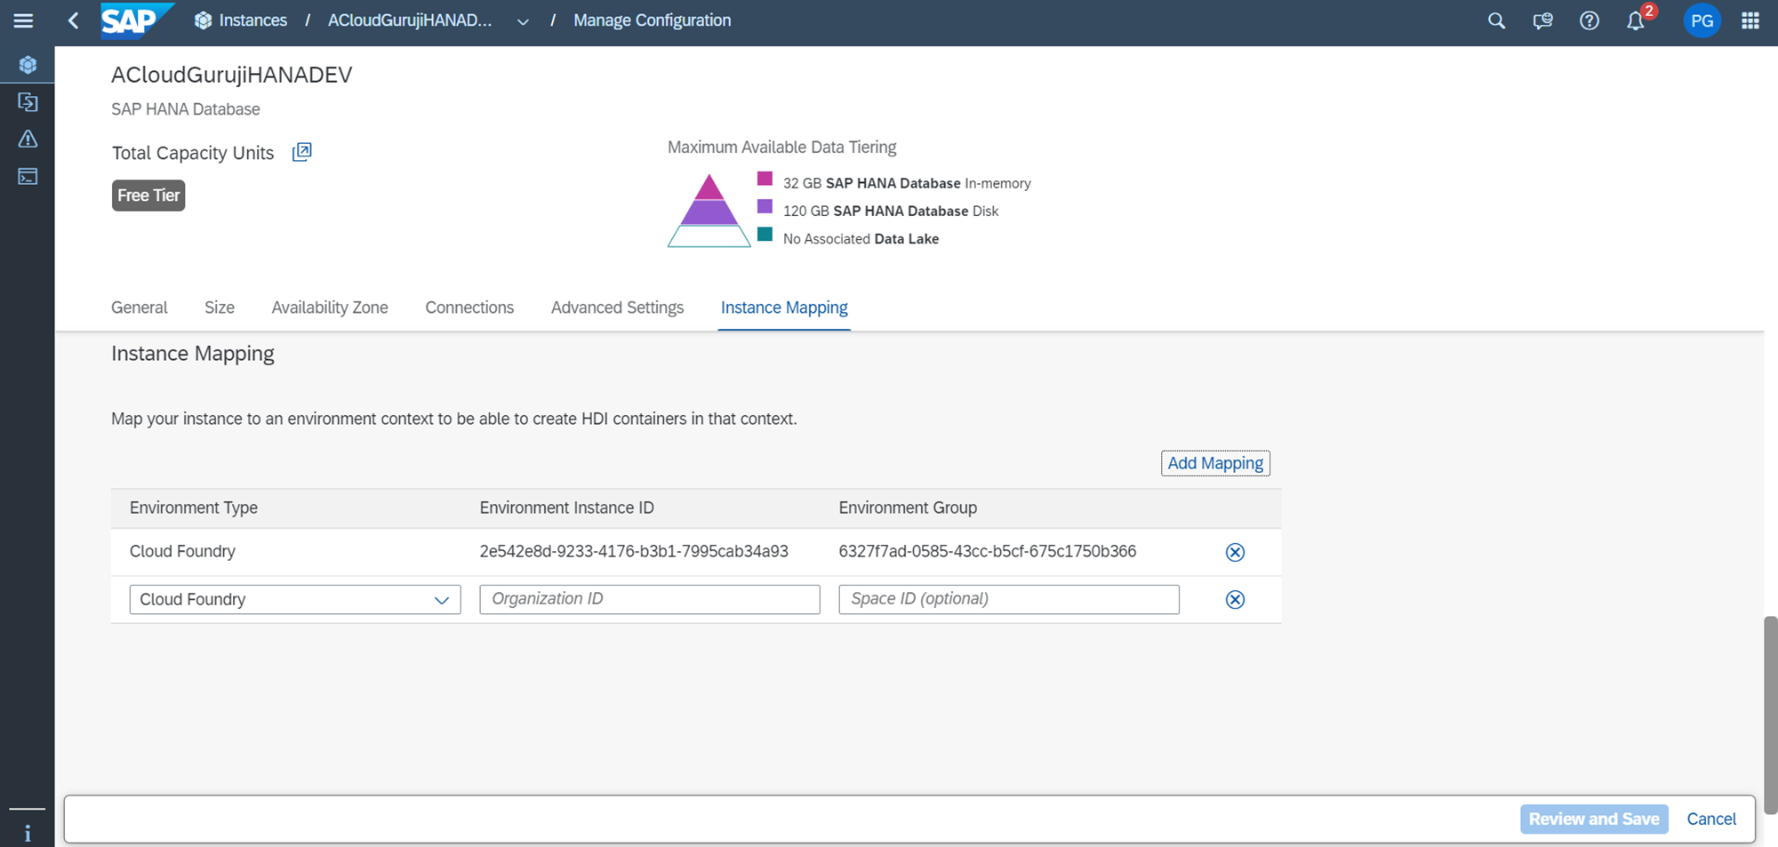This screenshot has width=1778, height=847.
Task: Open the Instances sidebar icon
Action: [28, 65]
